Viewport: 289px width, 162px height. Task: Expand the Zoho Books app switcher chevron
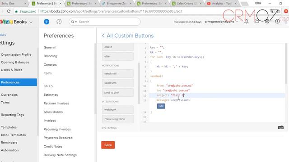point(31,22)
